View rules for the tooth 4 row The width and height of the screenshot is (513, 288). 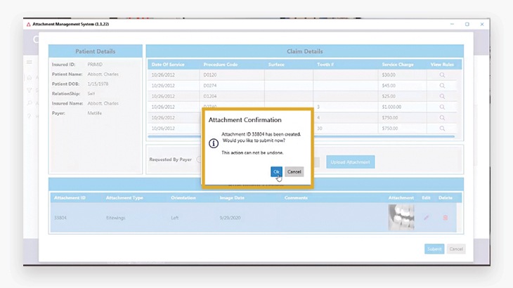pyautogui.click(x=442, y=117)
